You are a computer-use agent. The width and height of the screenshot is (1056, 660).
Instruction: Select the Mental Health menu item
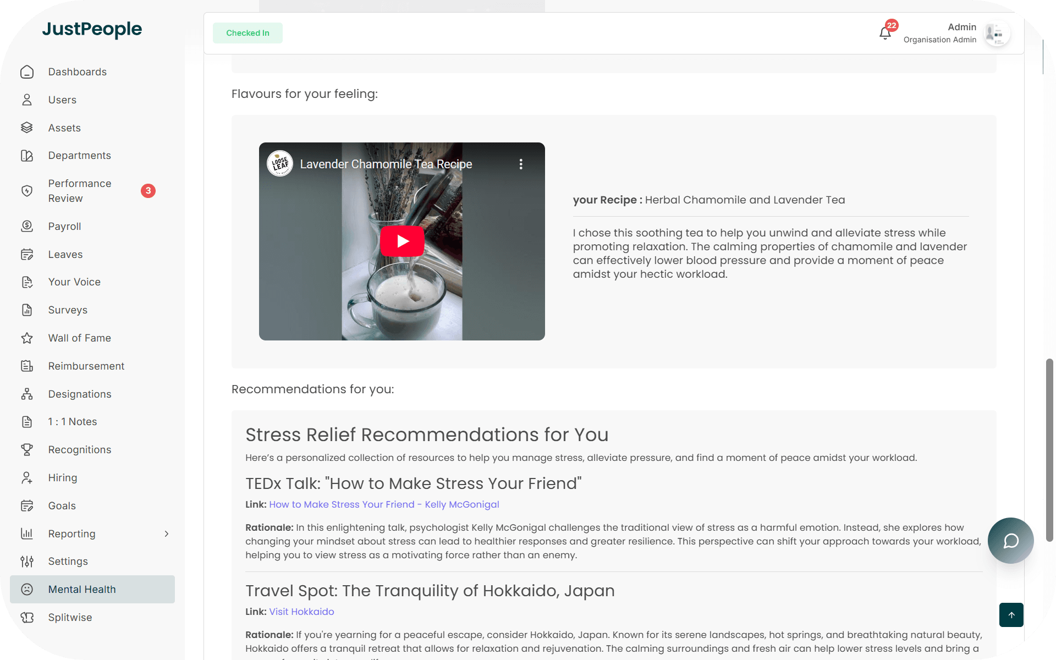point(92,590)
